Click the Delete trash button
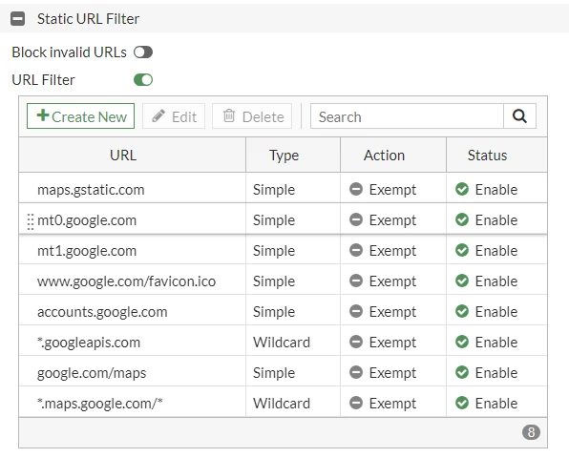Image resolution: width=569 pixels, height=458 pixels. click(252, 116)
